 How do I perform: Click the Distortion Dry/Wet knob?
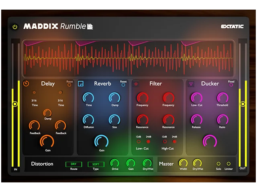click(x=147, y=163)
